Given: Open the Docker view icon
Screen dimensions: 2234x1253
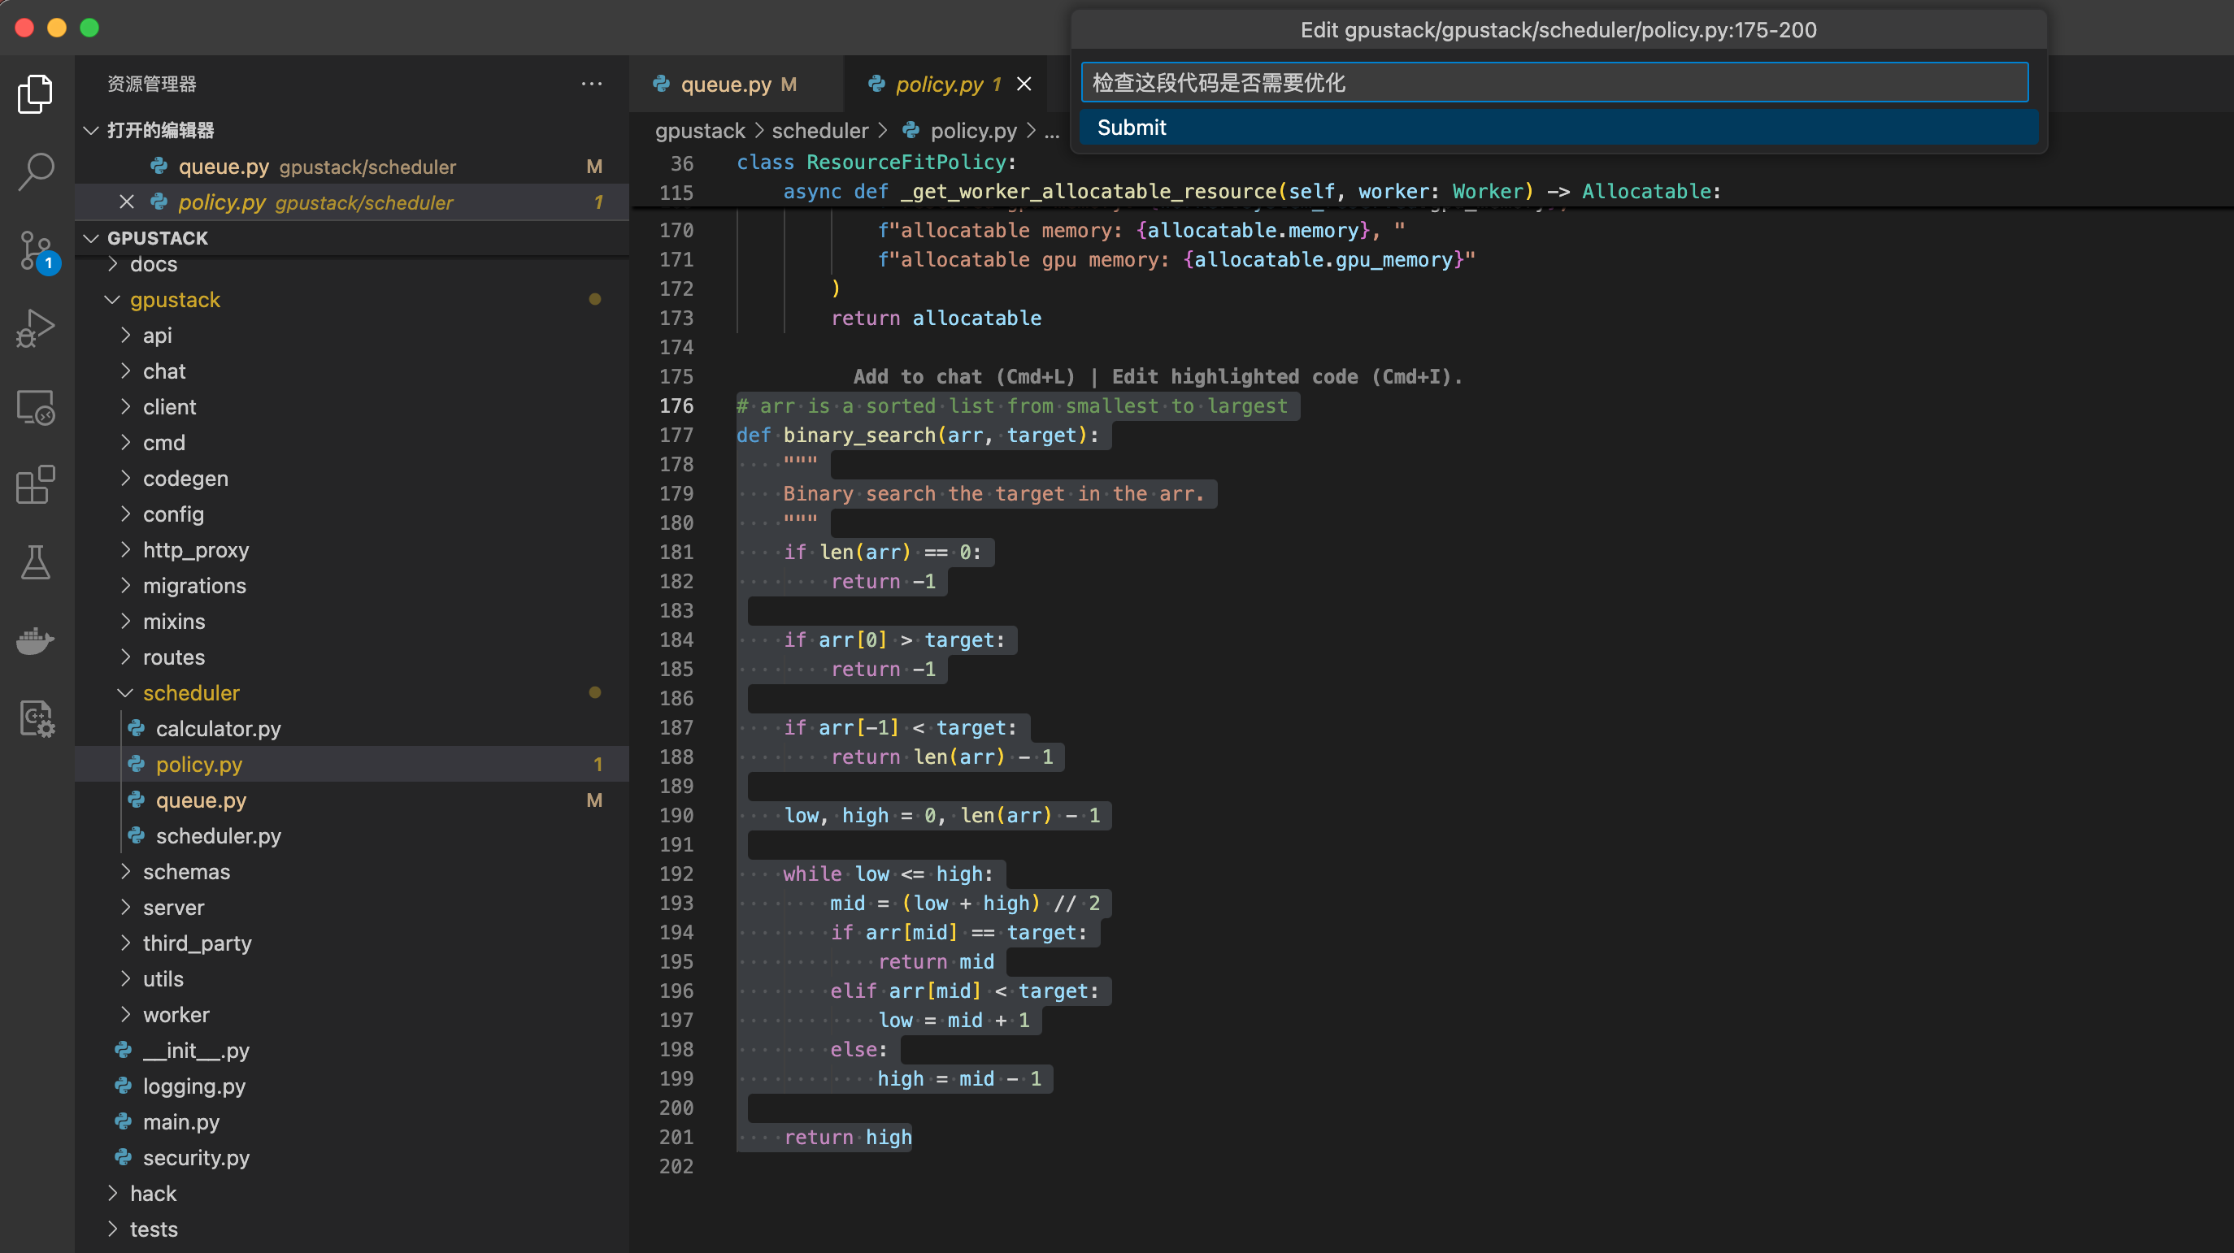Looking at the screenshot, I should (x=36, y=641).
